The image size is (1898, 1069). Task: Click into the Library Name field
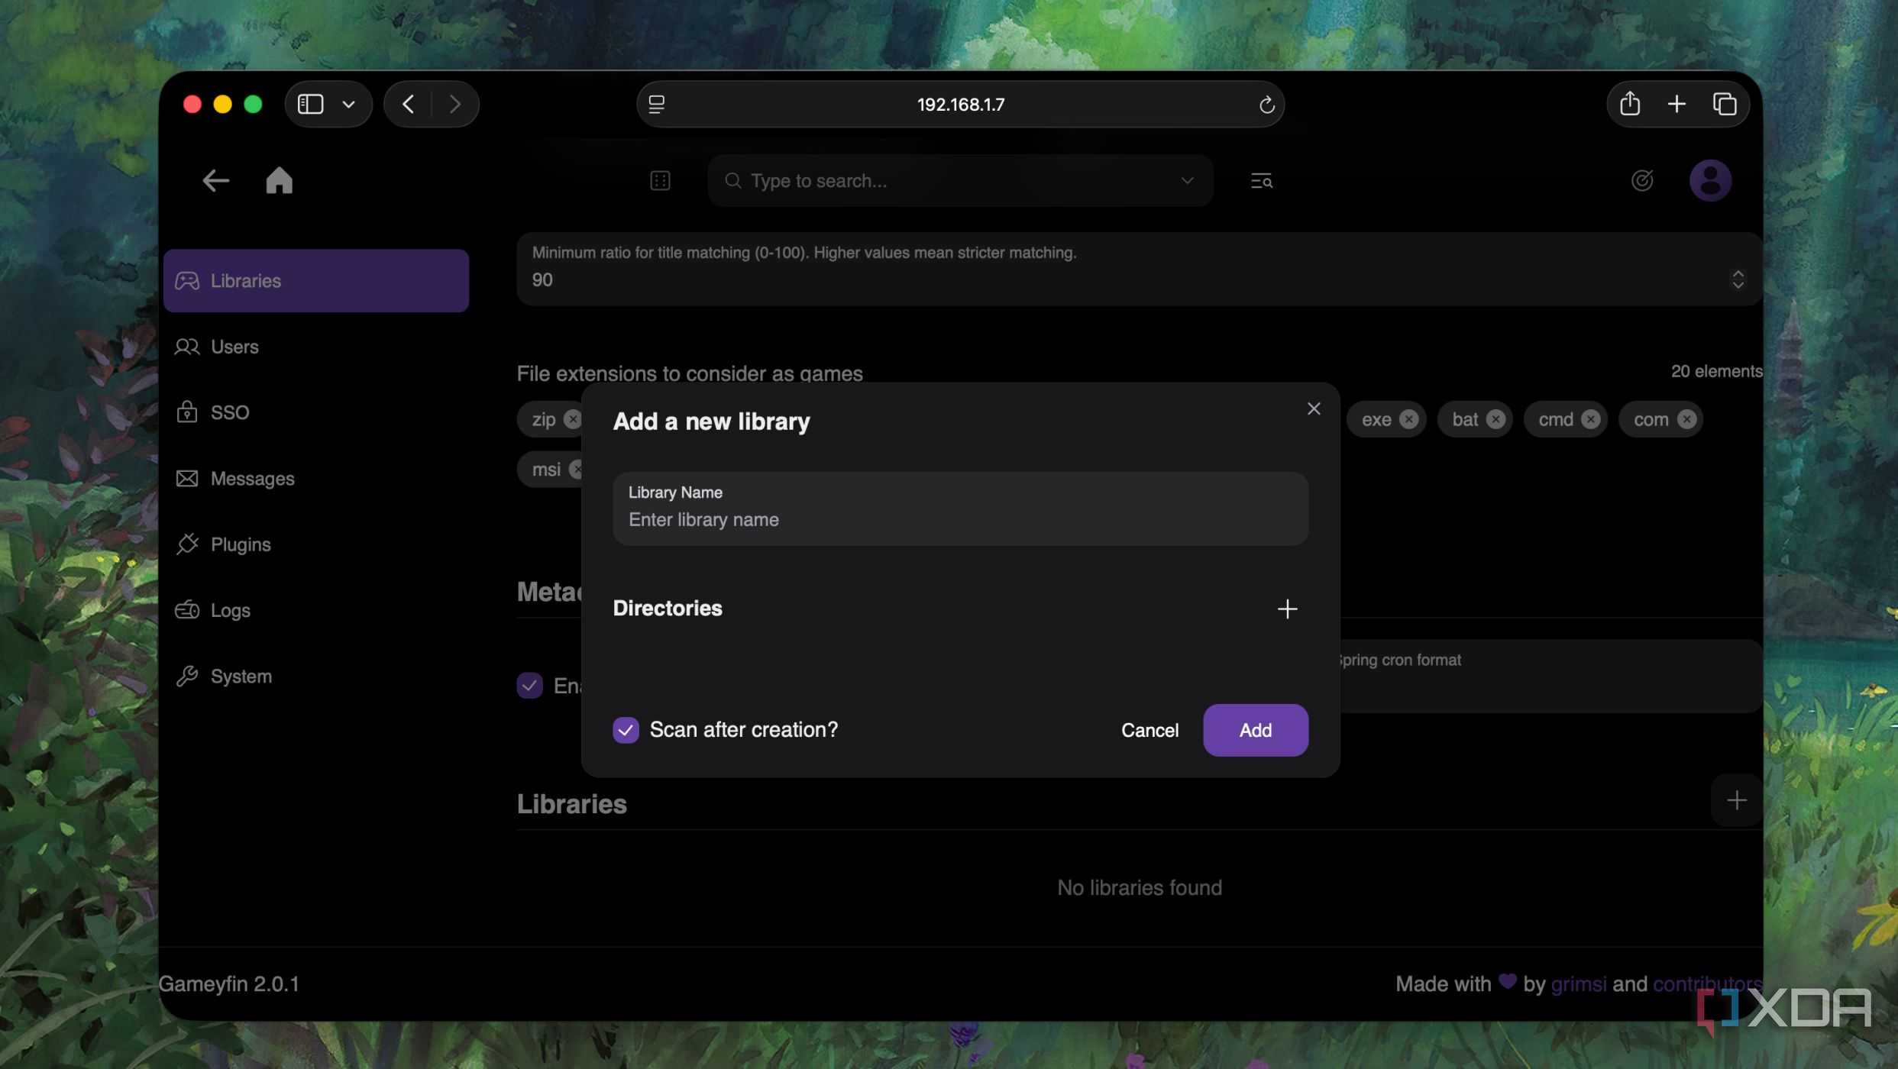pyautogui.click(x=959, y=509)
